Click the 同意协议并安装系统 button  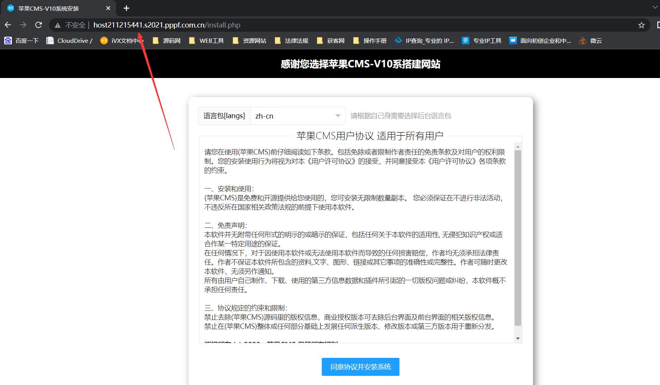click(x=360, y=367)
